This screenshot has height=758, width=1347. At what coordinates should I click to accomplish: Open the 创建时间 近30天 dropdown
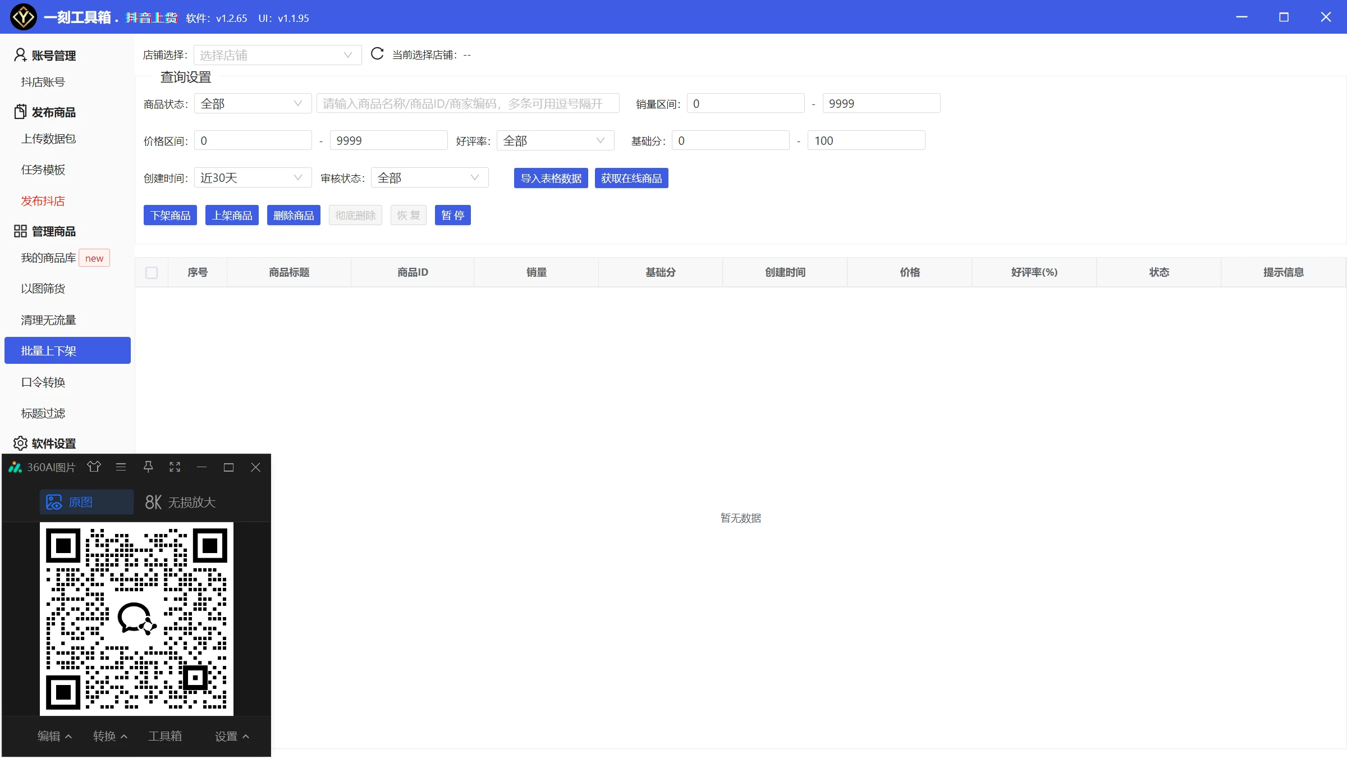[253, 177]
